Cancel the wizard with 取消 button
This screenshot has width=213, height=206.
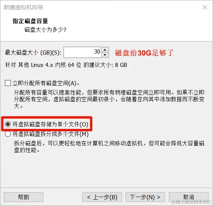(189, 197)
